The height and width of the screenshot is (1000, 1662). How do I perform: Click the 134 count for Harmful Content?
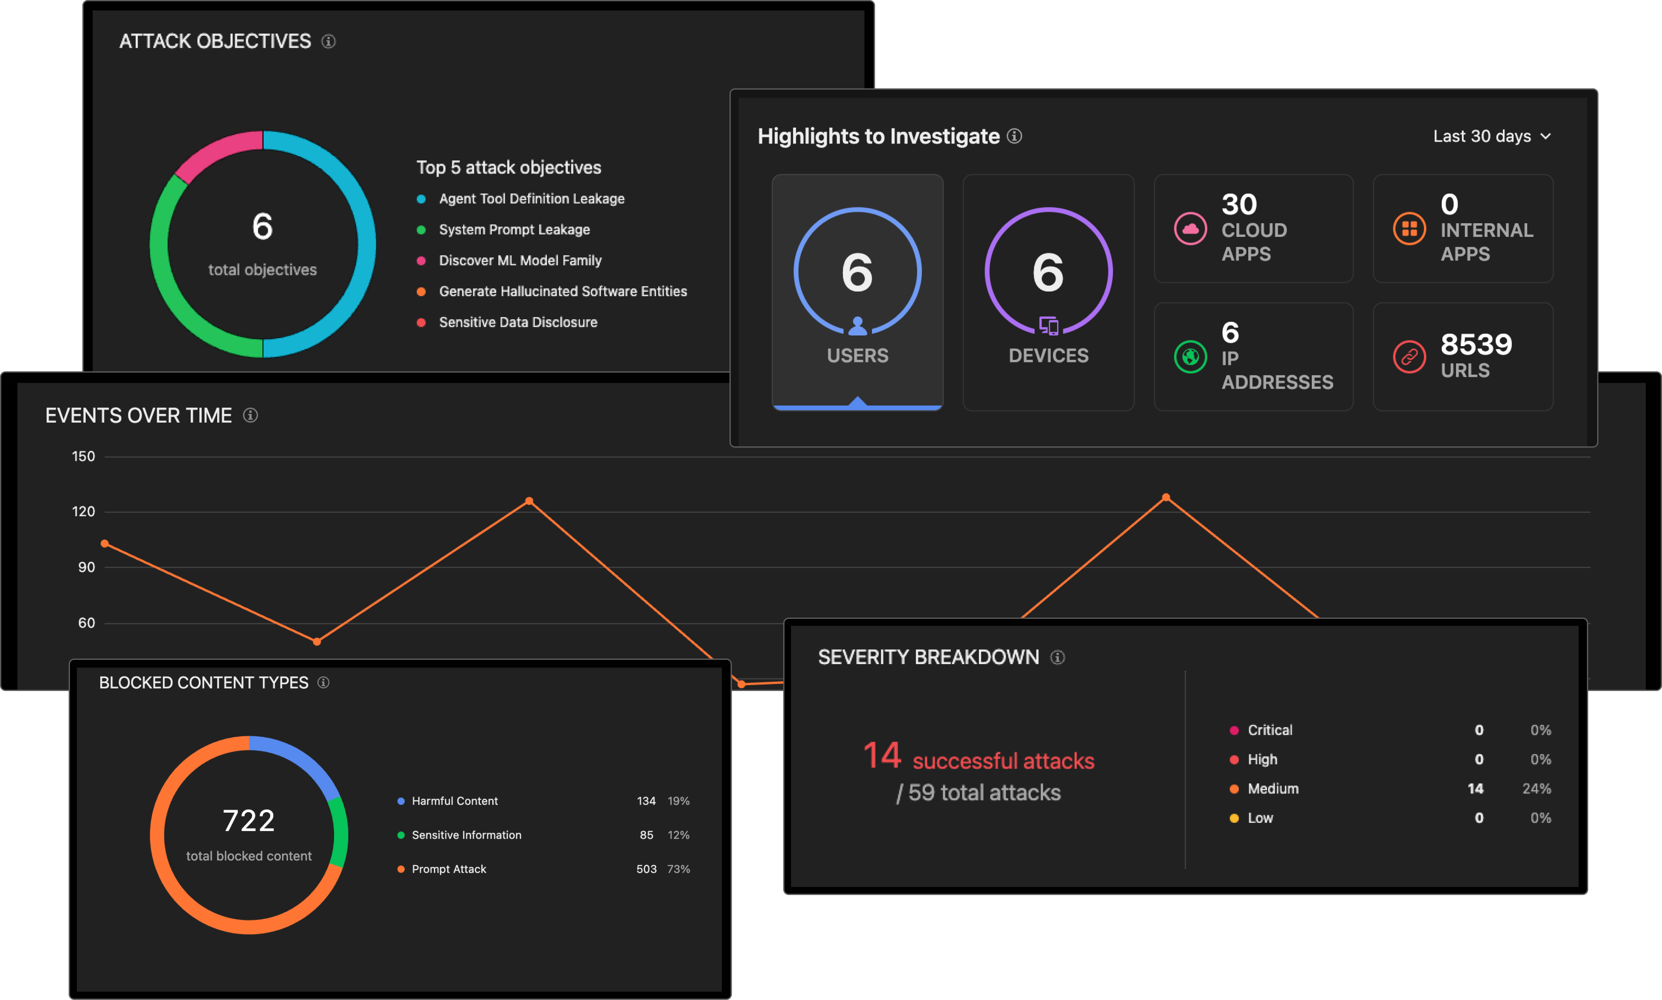pyautogui.click(x=646, y=801)
